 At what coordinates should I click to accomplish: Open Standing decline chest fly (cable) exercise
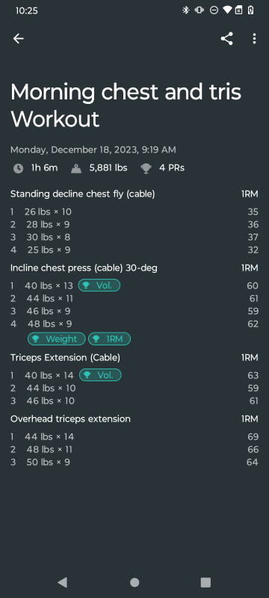(83, 194)
